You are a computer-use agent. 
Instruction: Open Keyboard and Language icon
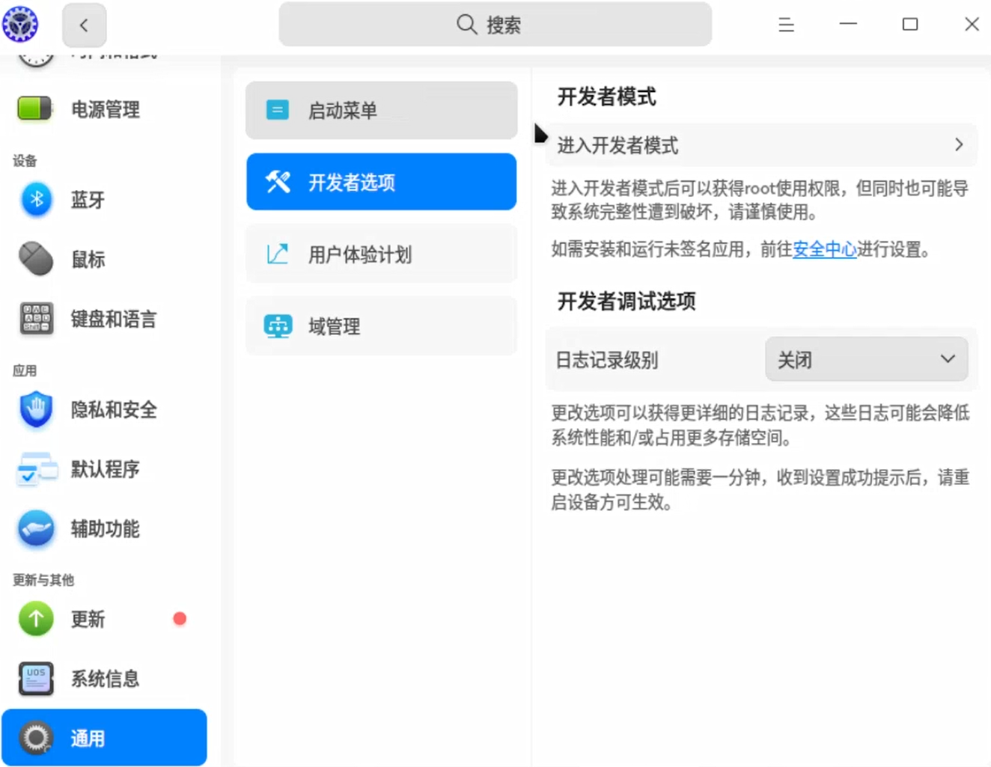click(36, 319)
